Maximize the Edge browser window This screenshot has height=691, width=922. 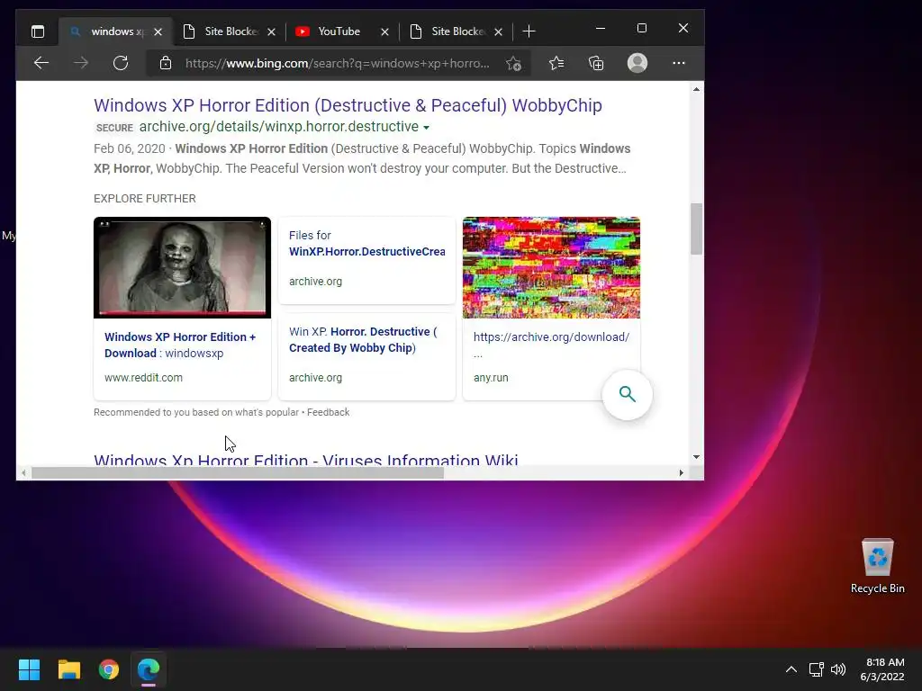click(x=641, y=28)
